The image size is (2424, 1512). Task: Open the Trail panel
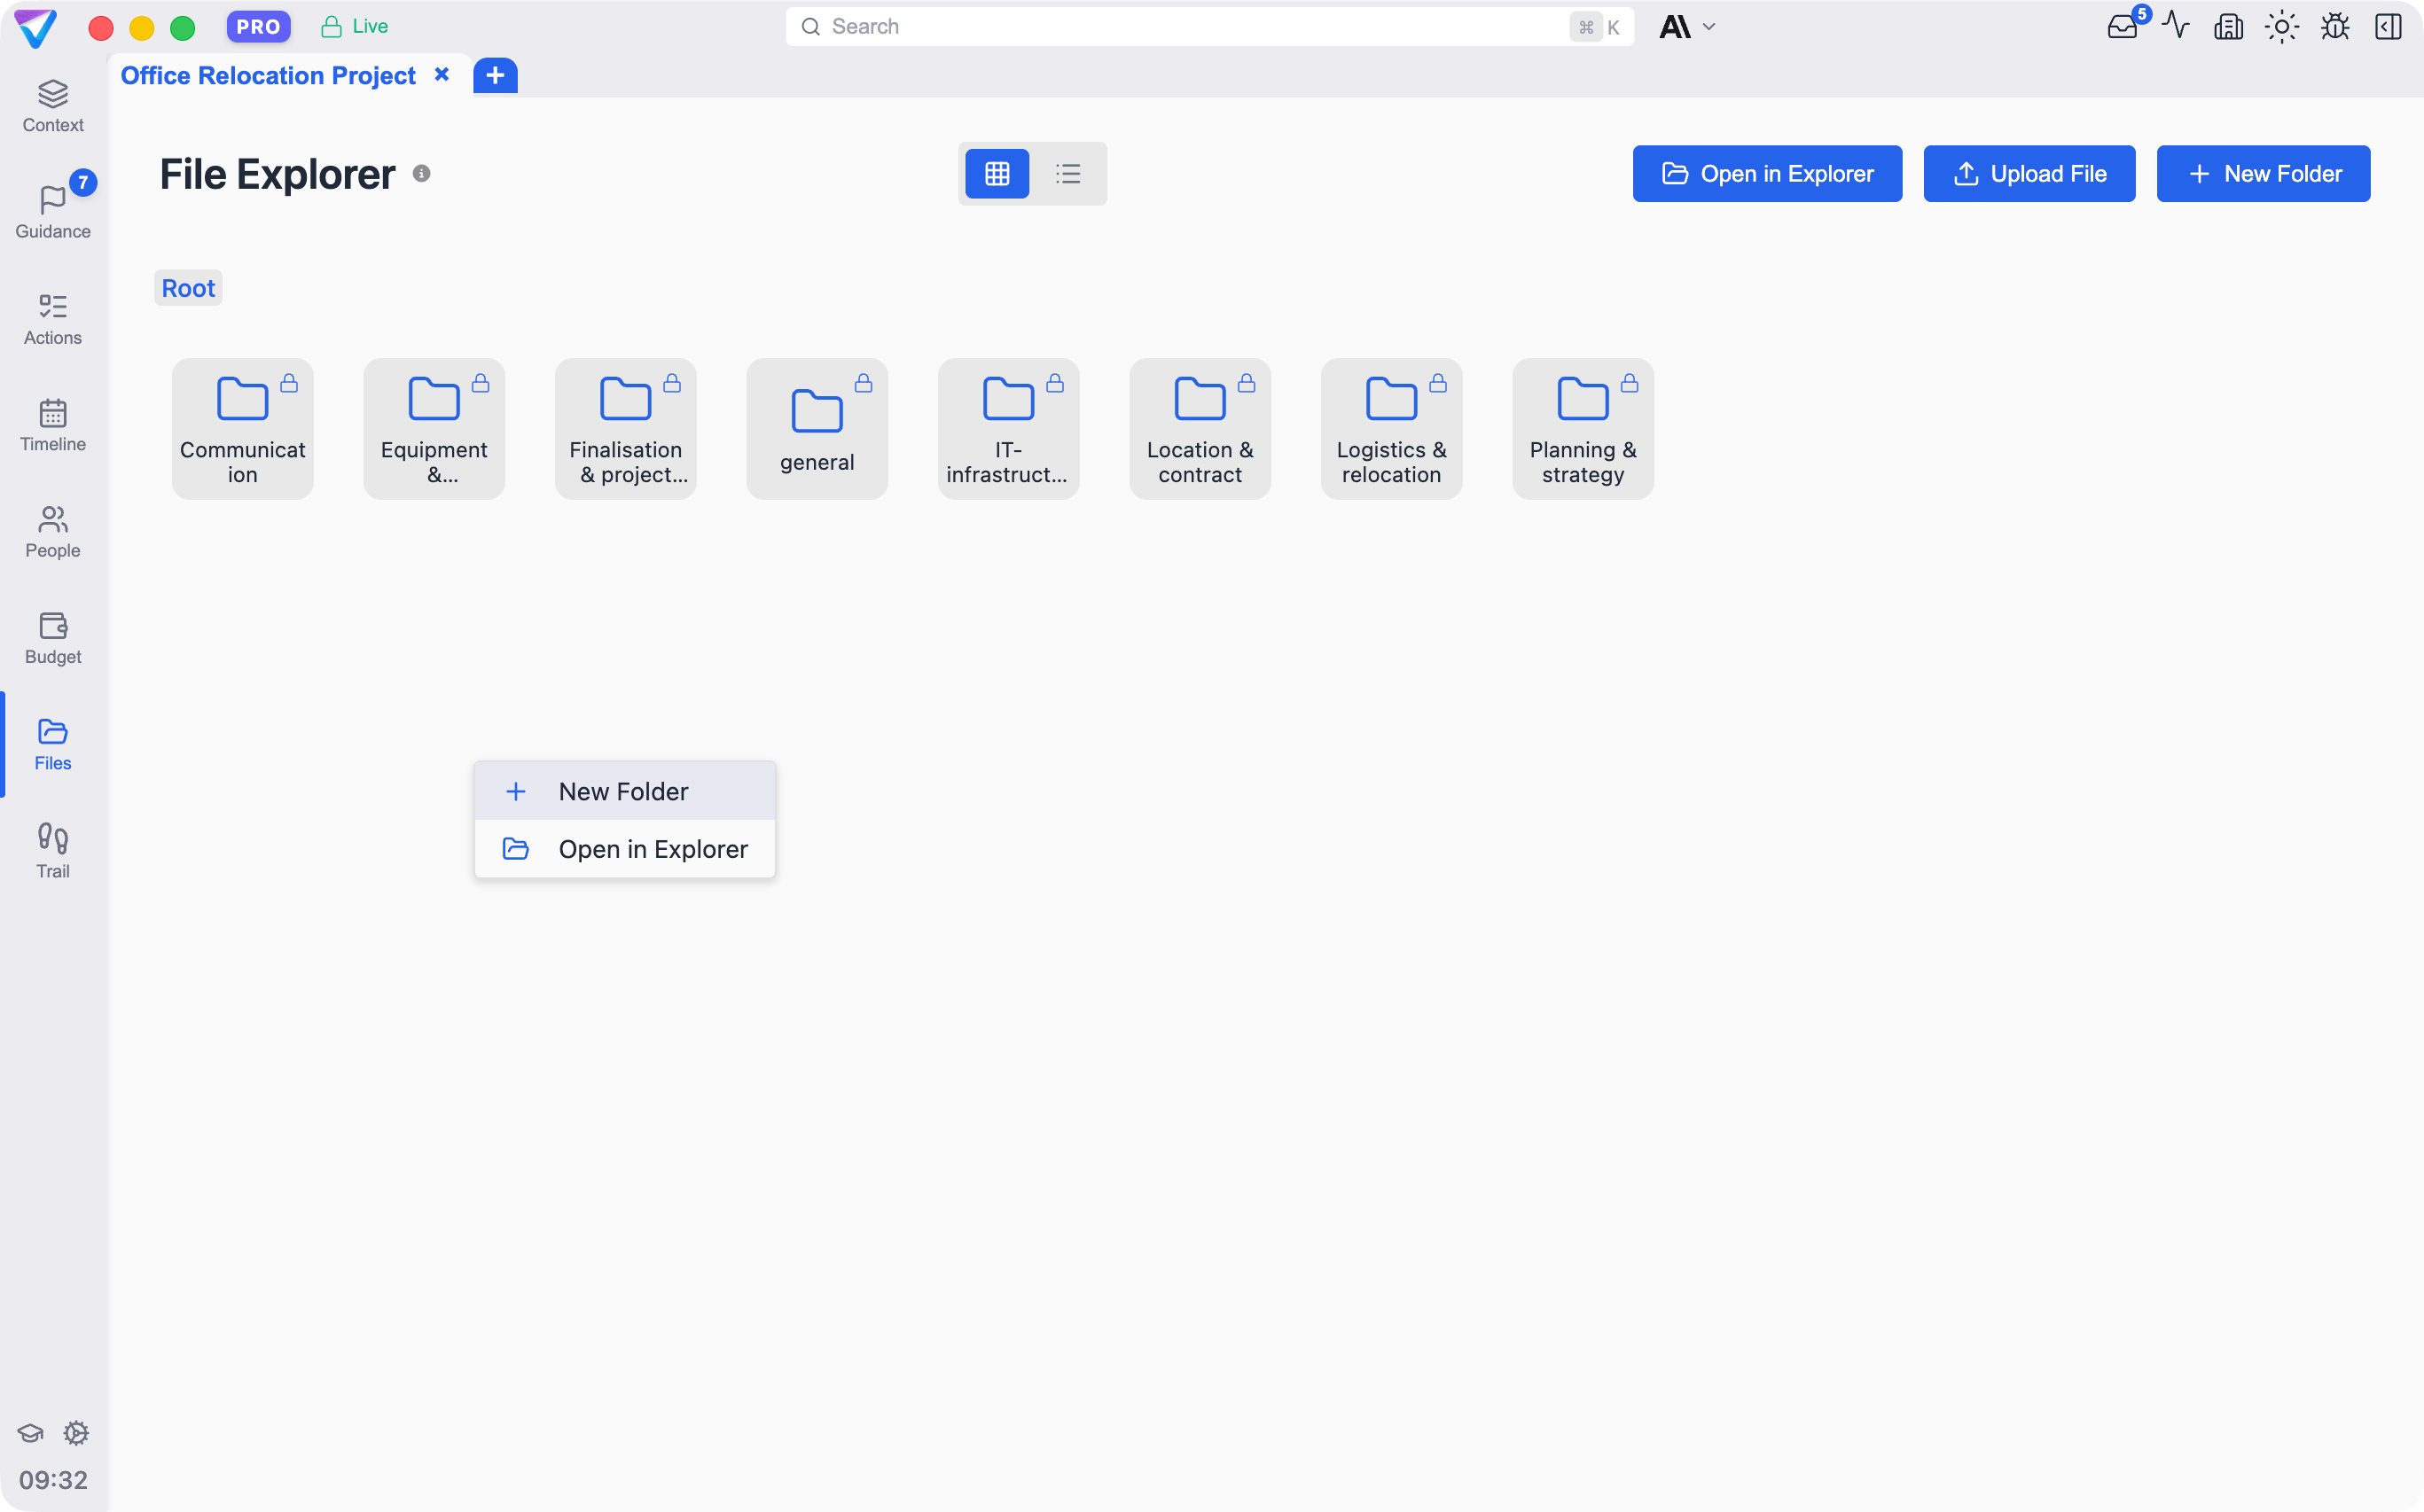tap(52, 849)
